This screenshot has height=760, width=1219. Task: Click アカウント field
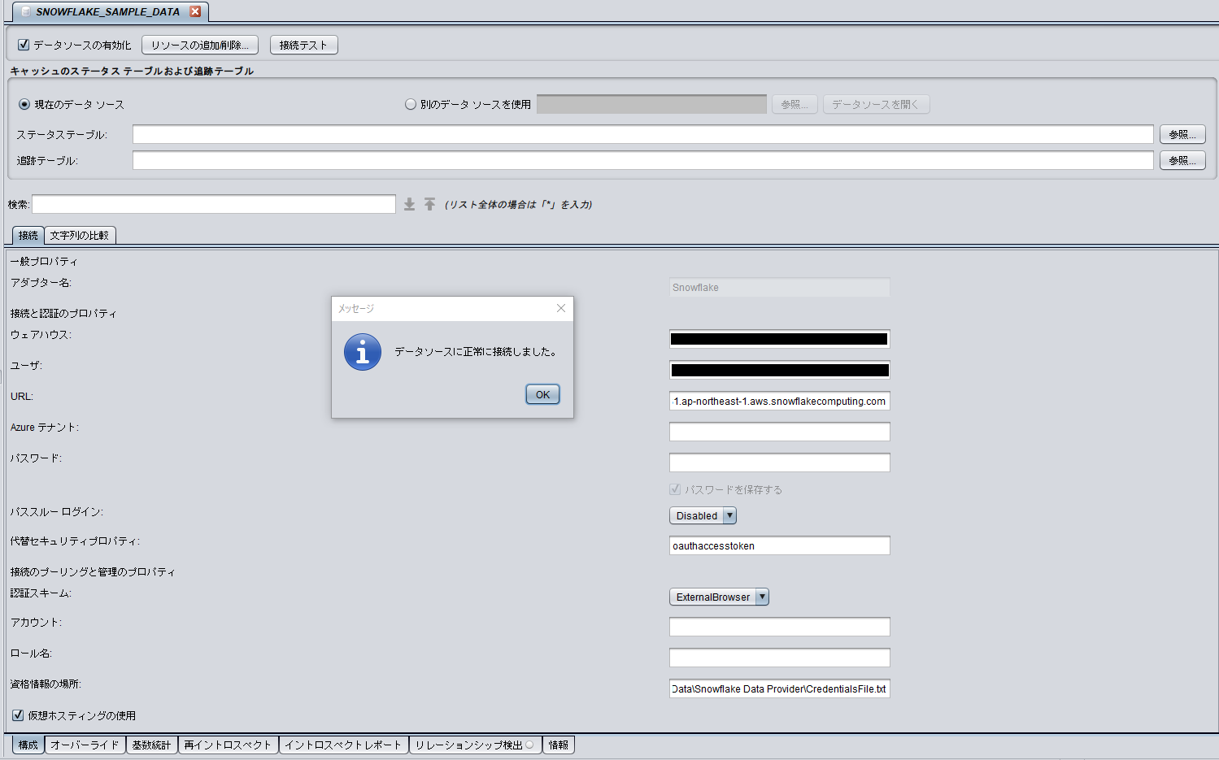click(x=780, y=627)
